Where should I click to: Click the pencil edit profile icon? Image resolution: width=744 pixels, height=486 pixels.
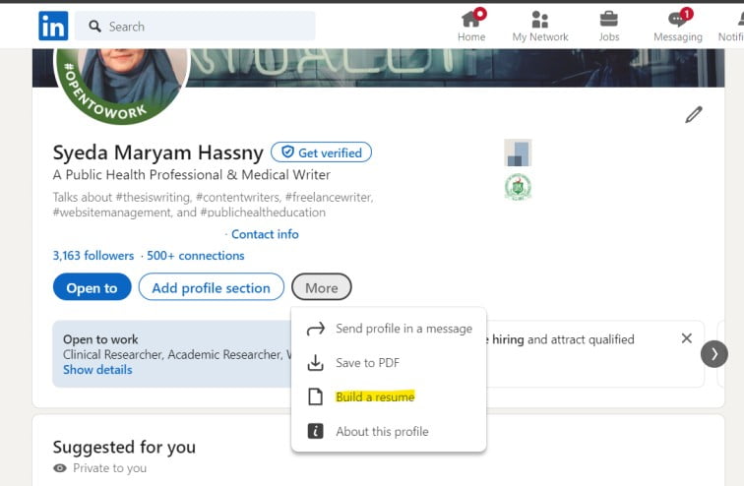[x=694, y=115]
